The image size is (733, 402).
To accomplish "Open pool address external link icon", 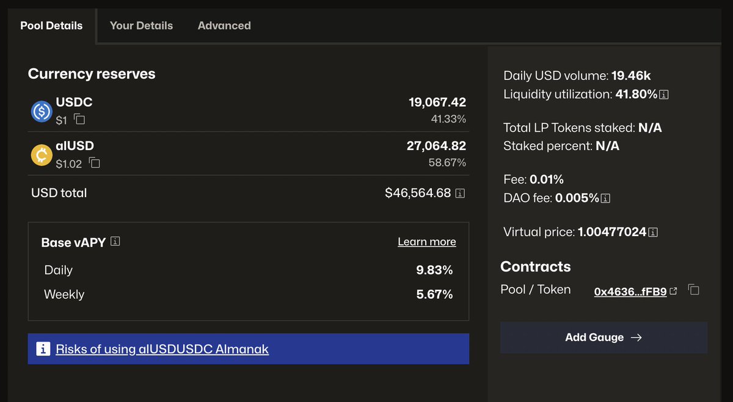I will click(x=673, y=292).
